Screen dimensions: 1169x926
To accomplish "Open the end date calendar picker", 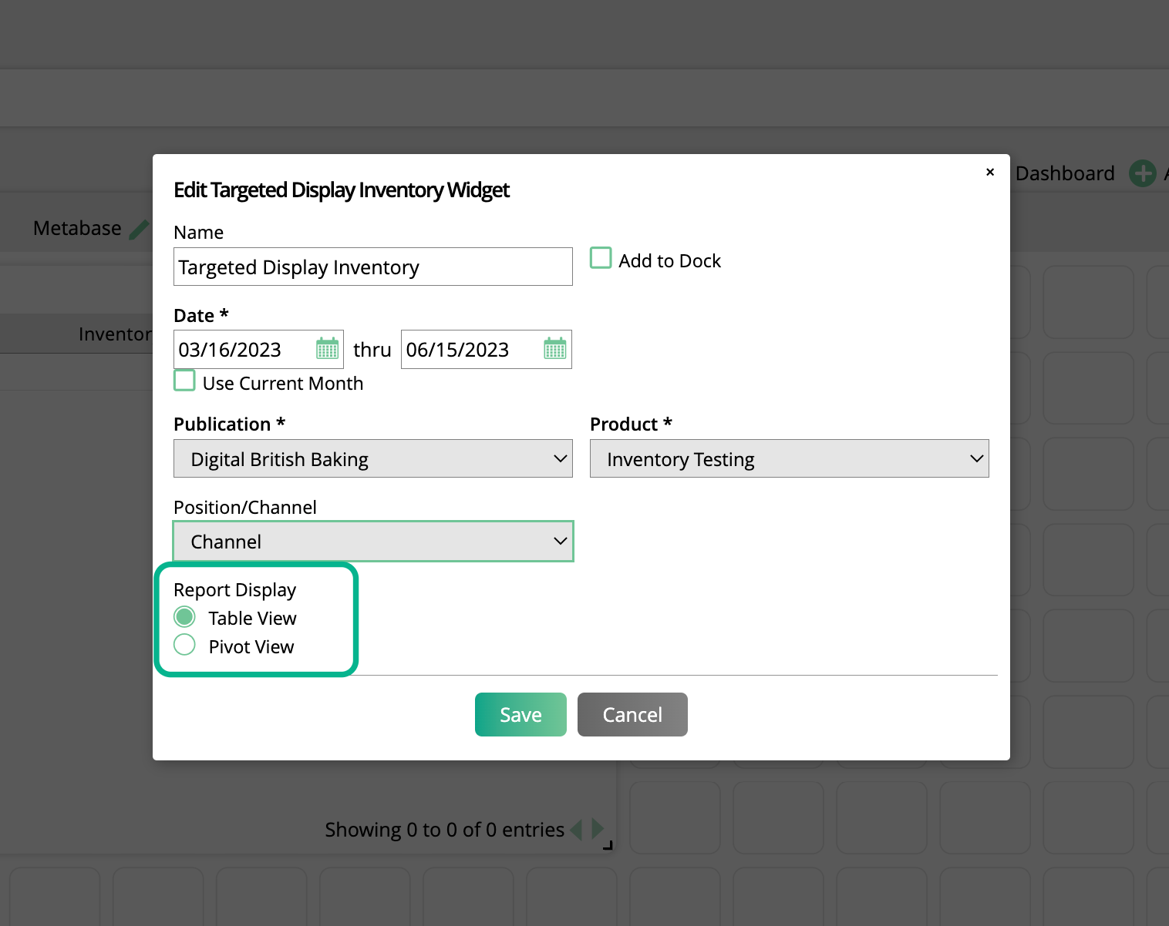I will [554, 349].
